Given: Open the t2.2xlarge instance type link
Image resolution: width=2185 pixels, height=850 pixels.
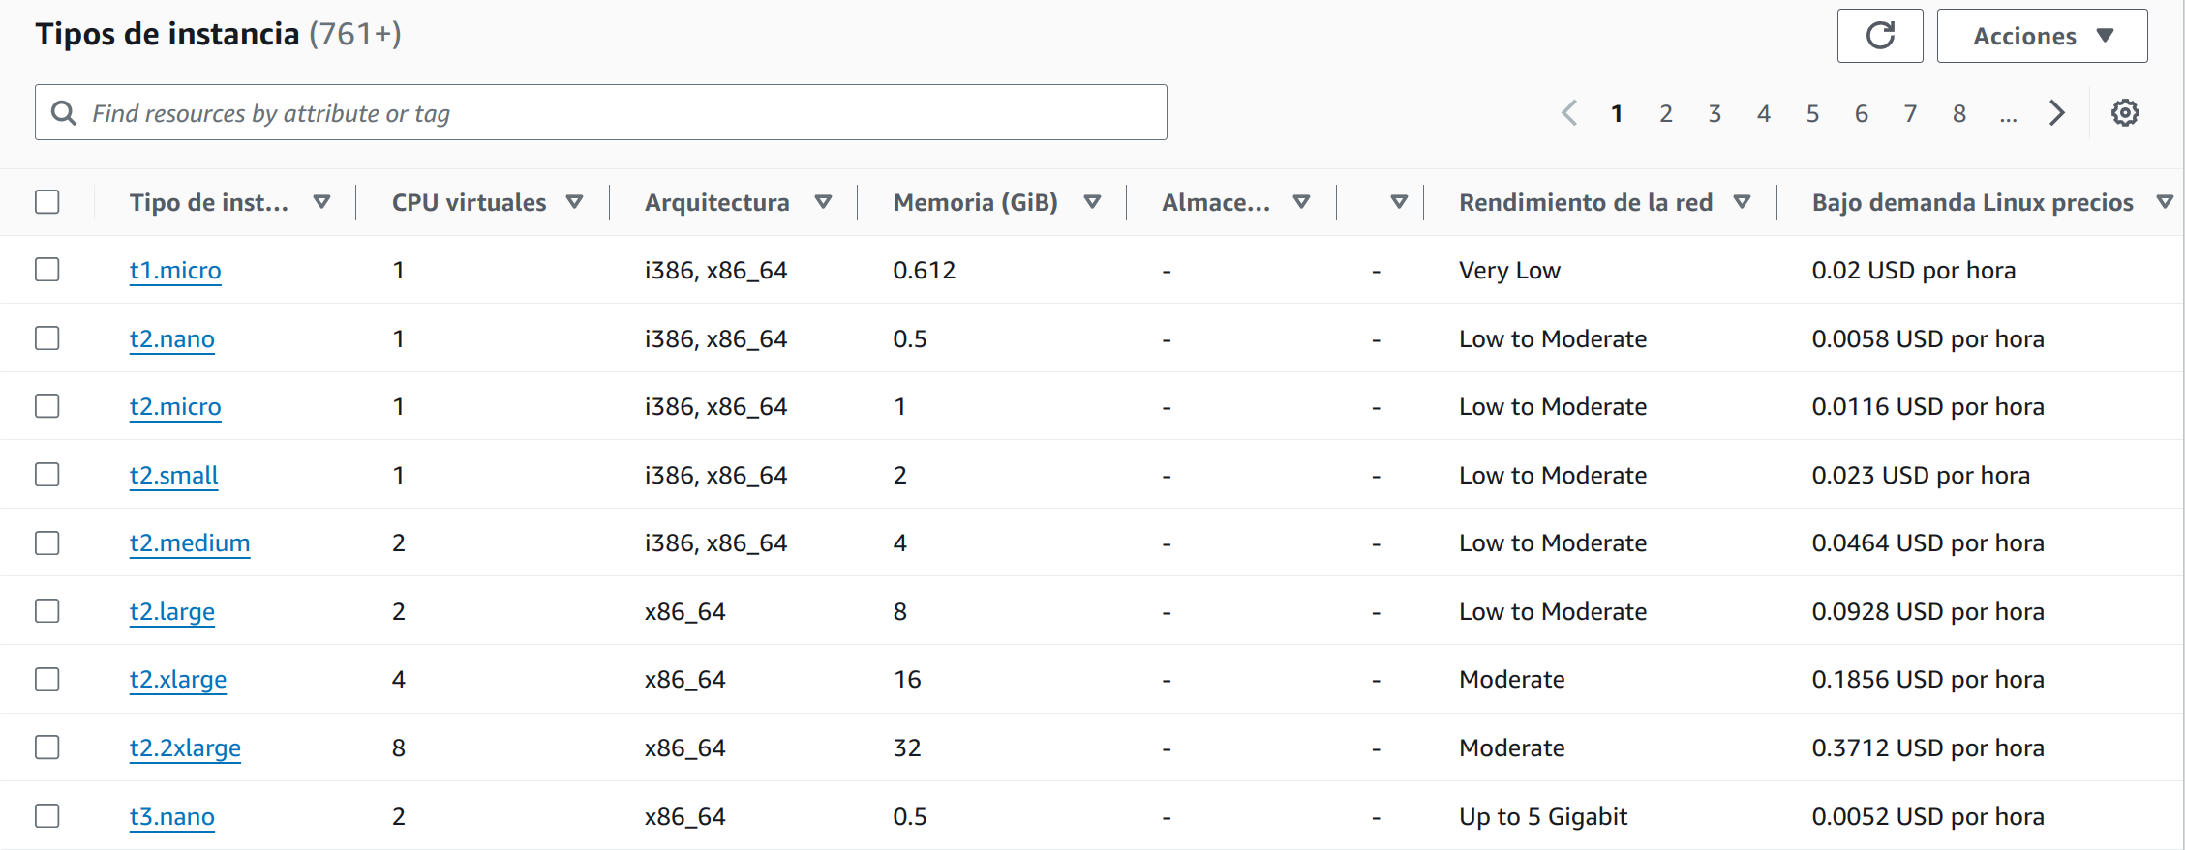Looking at the screenshot, I should click(x=185, y=747).
